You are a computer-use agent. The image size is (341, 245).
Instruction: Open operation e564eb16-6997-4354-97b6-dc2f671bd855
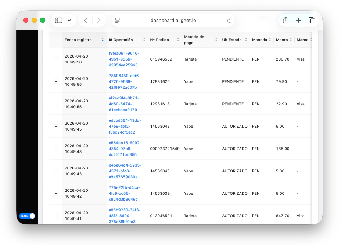(x=125, y=149)
